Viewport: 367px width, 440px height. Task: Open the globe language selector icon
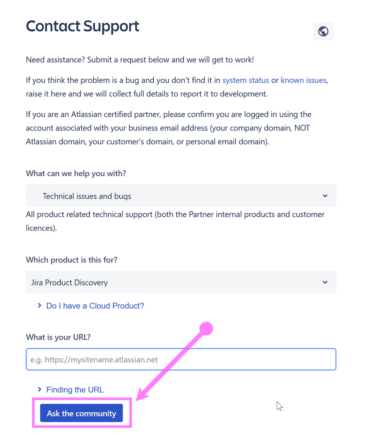(x=323, y=31)
